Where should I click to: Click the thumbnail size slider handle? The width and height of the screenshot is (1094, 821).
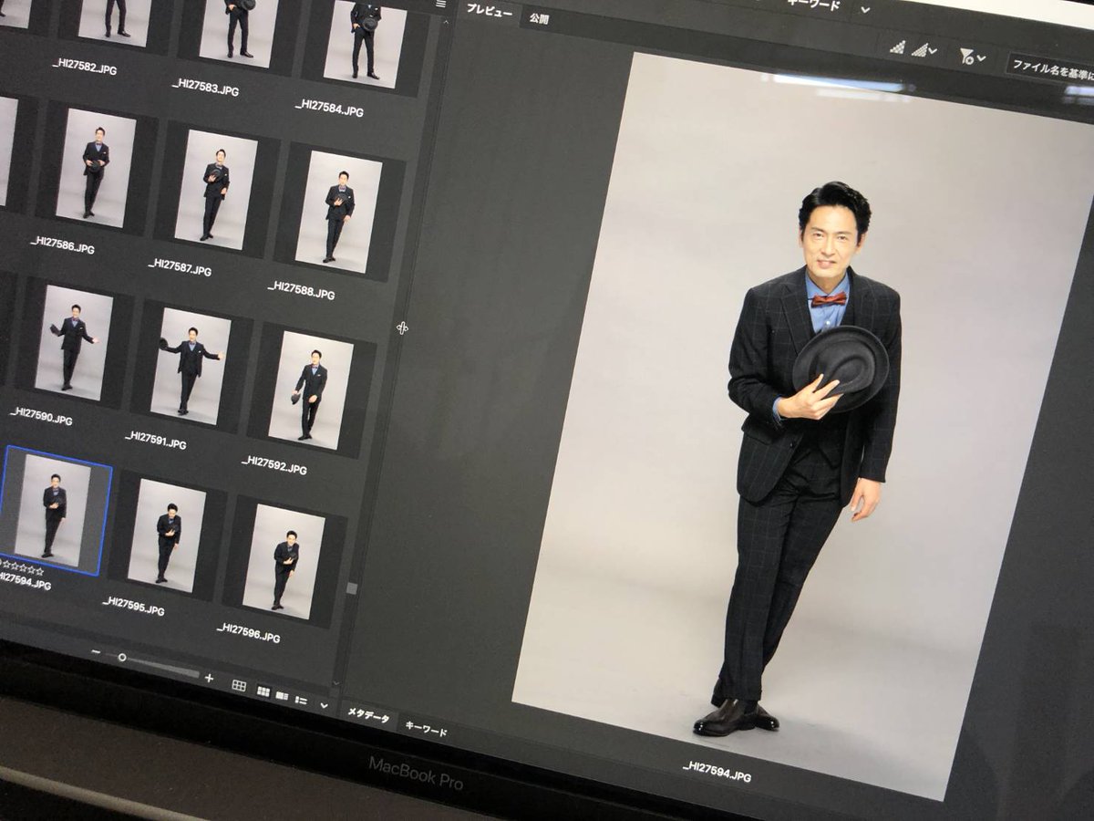[121, 658]
